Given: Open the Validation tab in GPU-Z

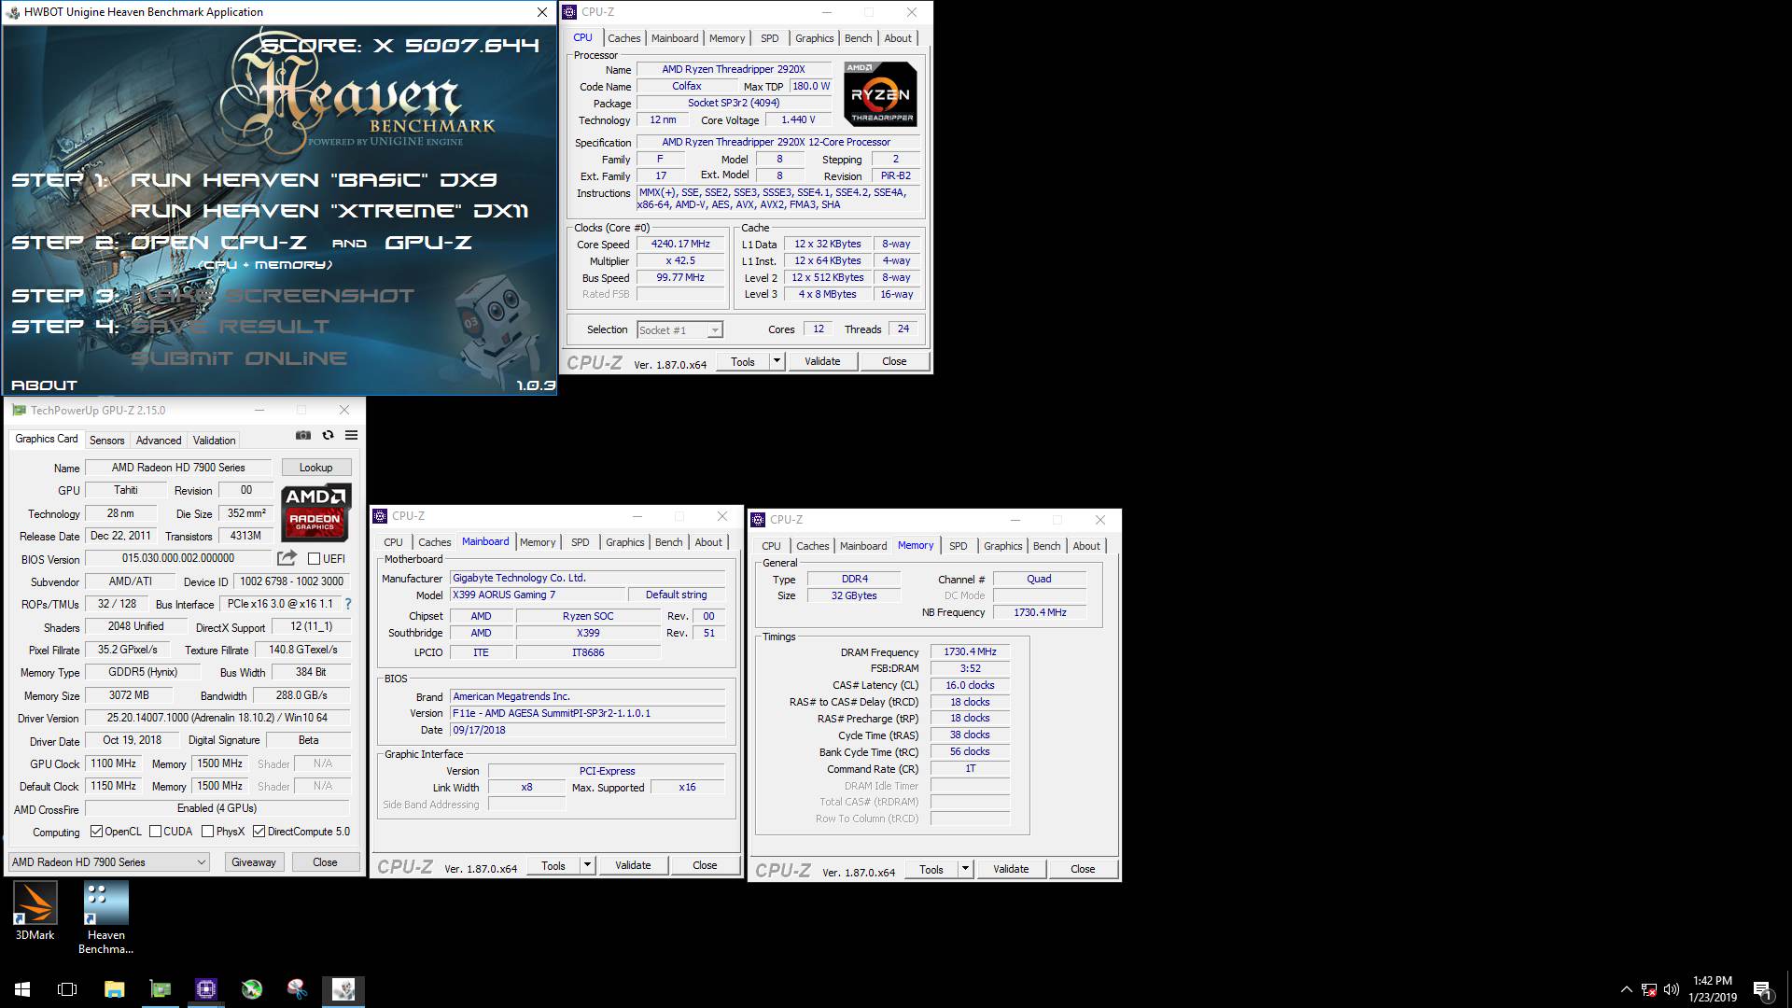Looking at the screenshot, I should click(214, 441).
